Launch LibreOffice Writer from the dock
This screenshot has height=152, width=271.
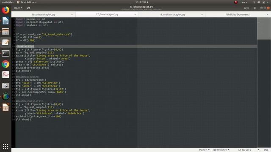pos(6,21)
